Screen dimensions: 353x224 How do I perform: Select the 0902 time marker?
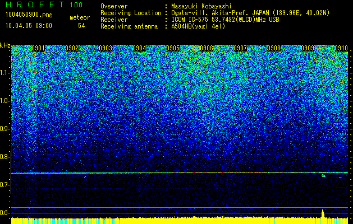(x=72, y=48)
